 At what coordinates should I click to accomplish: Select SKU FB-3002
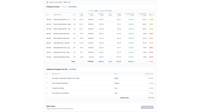[49, 48]
